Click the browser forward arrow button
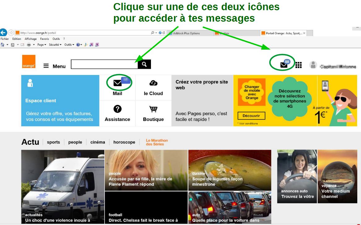The height and width of the screenshot is (225, 361). coord(11,33)
